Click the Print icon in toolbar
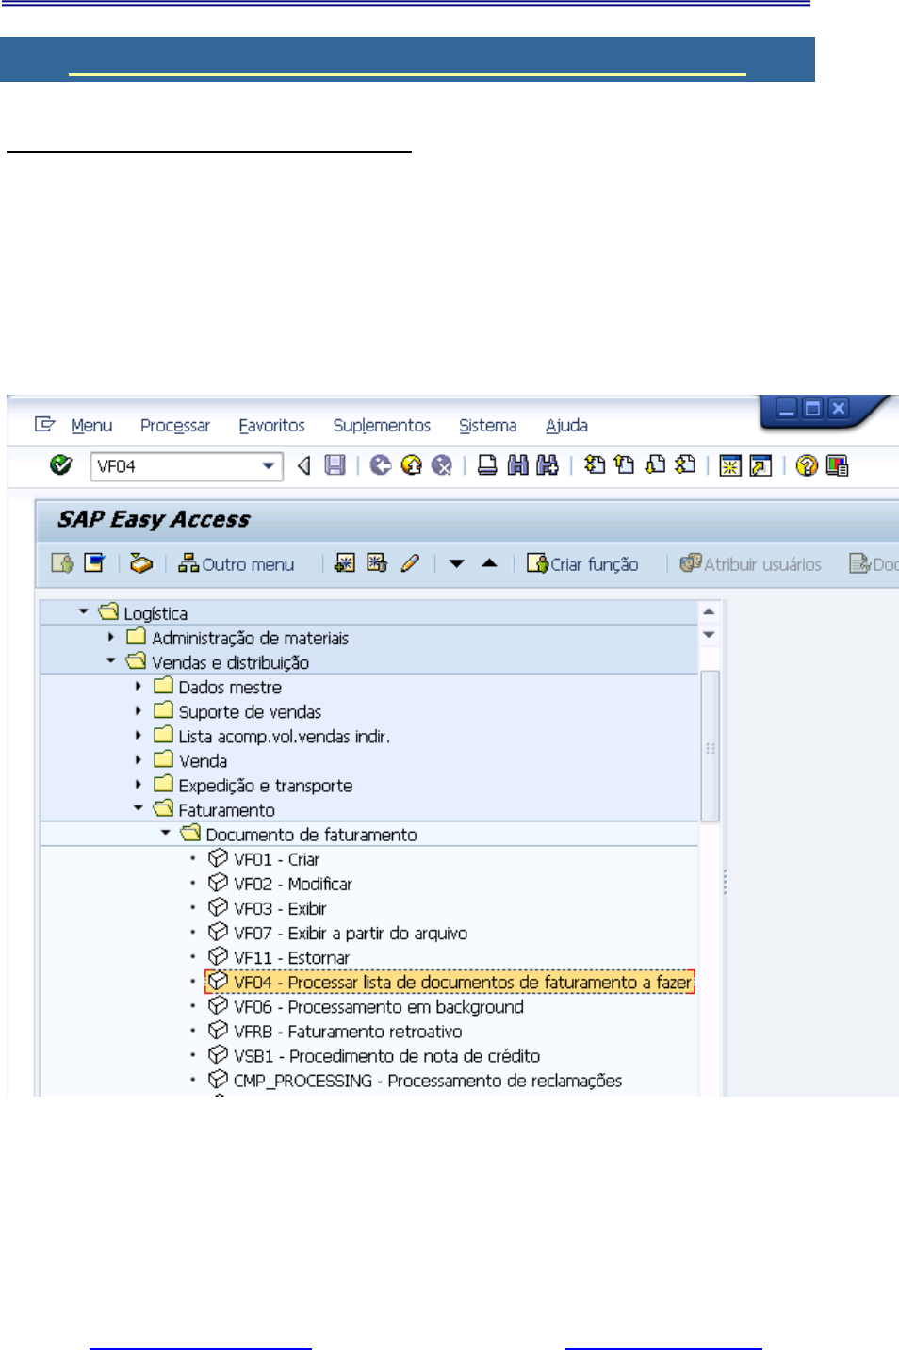Viewport: 899px width, 1350px height. click(x=487, y=465)
